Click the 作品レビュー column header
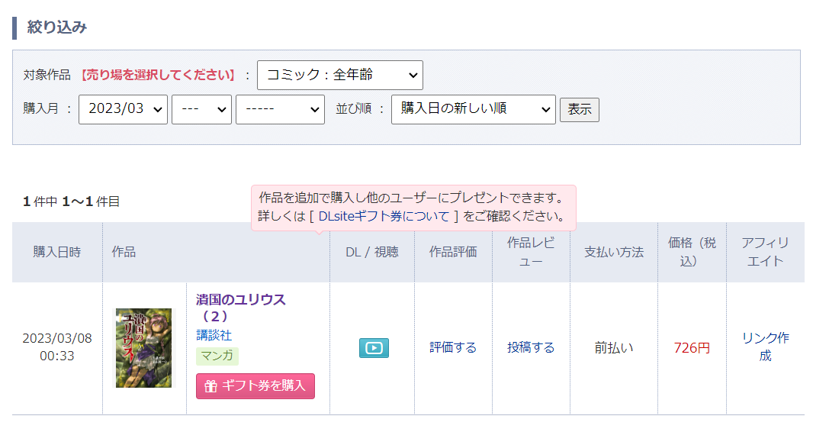 point(531,252)
